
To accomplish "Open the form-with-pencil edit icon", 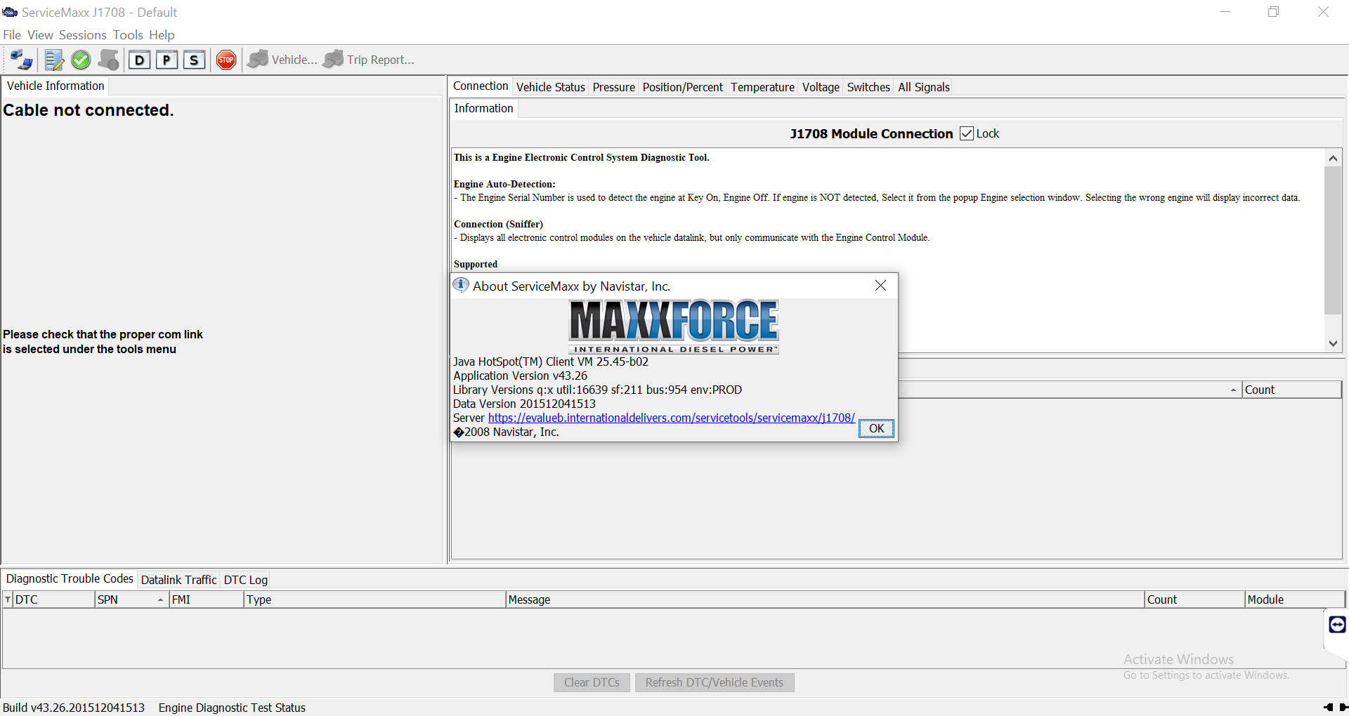I will [x=54, y=60].
